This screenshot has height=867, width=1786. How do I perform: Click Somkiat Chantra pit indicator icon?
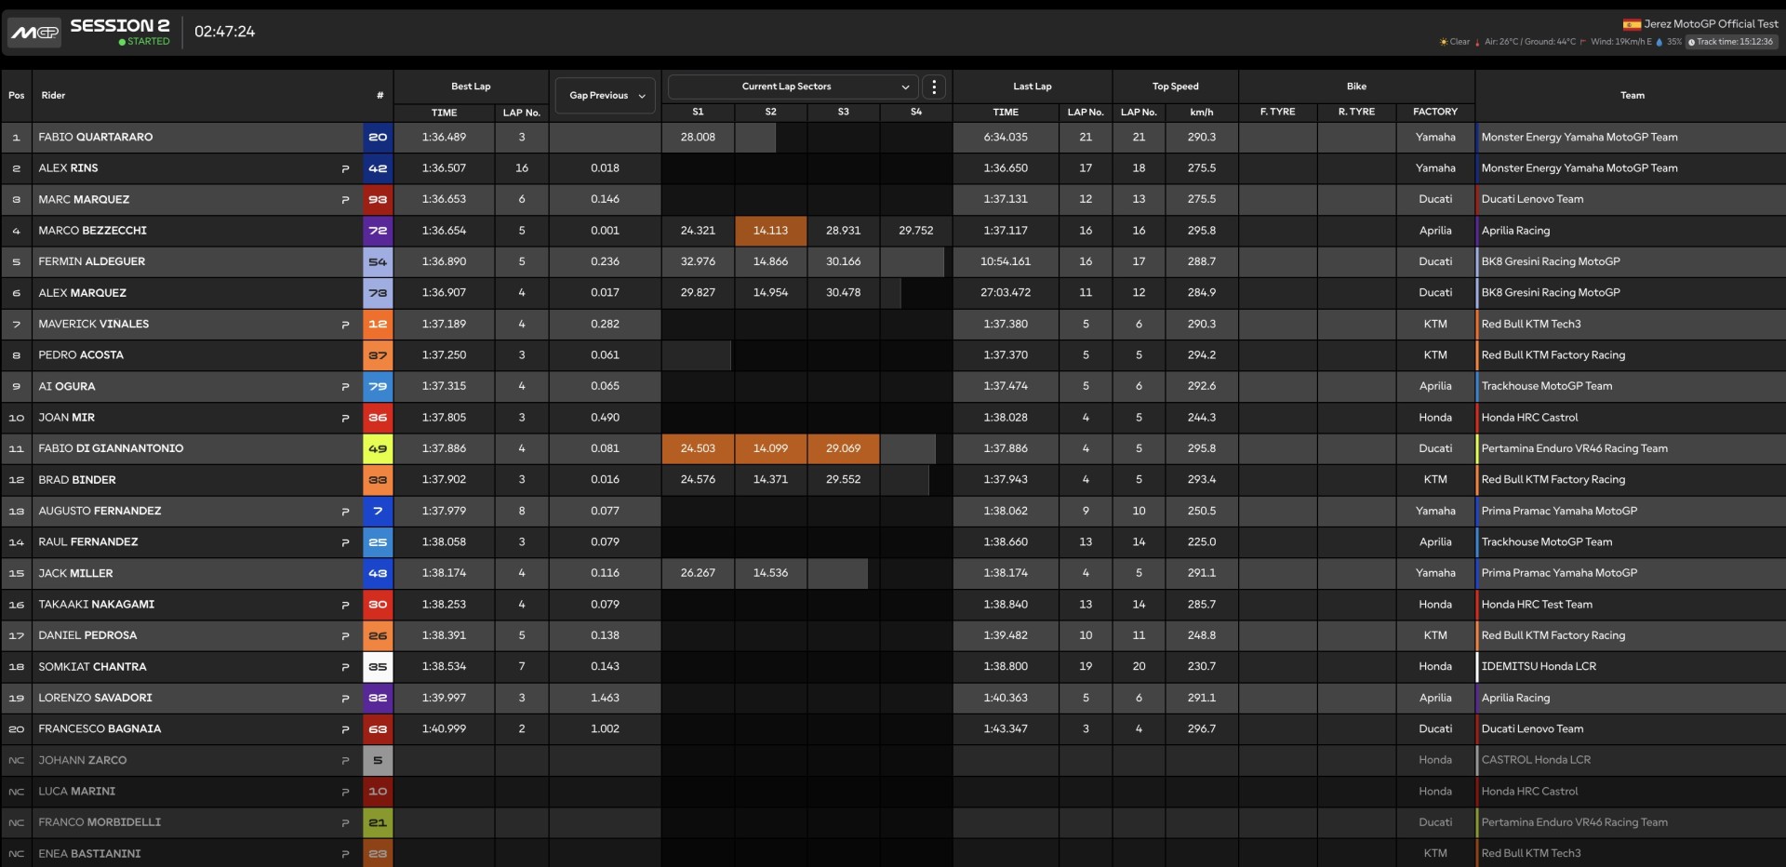click(345, 667)
